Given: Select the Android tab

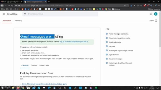Looking at the screenshot, I should click(34, 65).
